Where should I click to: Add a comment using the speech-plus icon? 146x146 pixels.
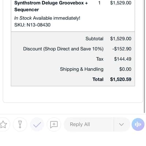pos(54,124)
